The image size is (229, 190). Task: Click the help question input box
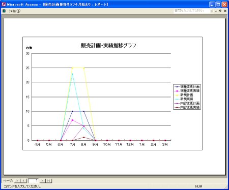coord(191,11)
